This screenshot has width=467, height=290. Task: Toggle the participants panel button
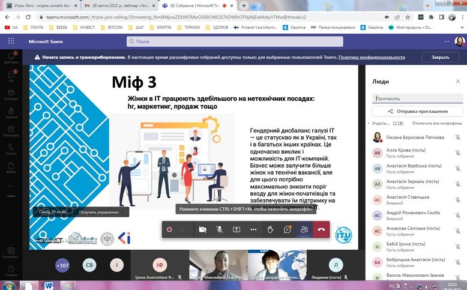pos(304,229)
